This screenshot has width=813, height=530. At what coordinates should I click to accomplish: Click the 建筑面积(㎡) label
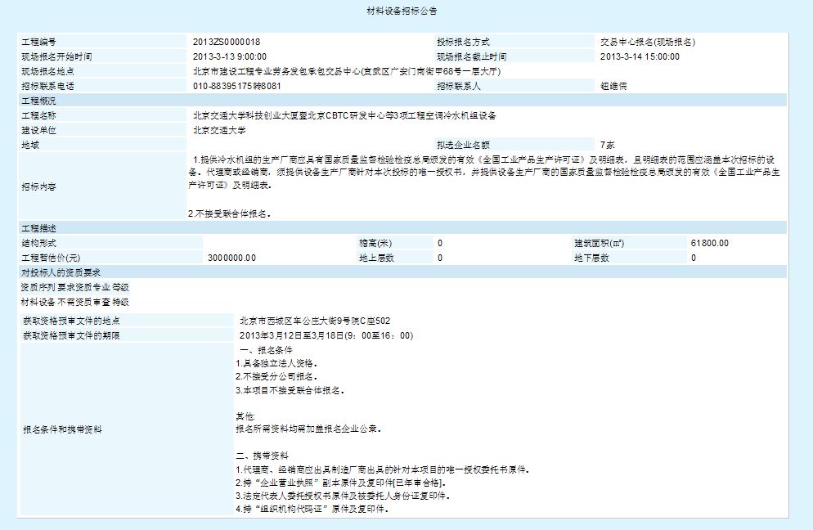[x=599, y=243]
